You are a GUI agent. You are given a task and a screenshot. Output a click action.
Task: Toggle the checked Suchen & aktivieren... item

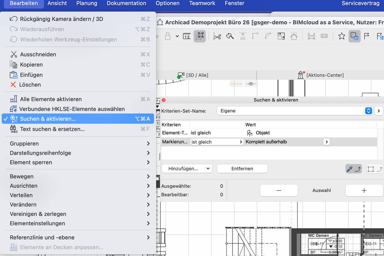tap(78, 119)
